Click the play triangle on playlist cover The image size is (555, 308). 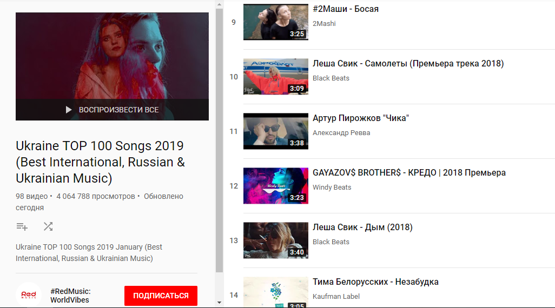click(x=69, y=110)
